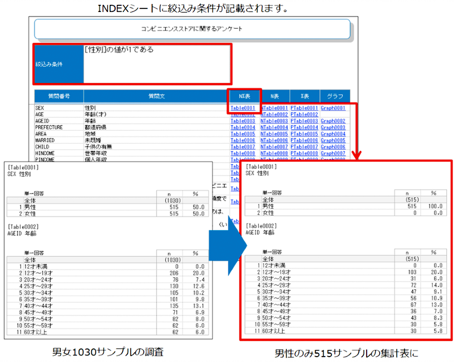Select the %表 column header
Image resolution: width=456 pixels, height=362 pixels.
tap(305, 96)
